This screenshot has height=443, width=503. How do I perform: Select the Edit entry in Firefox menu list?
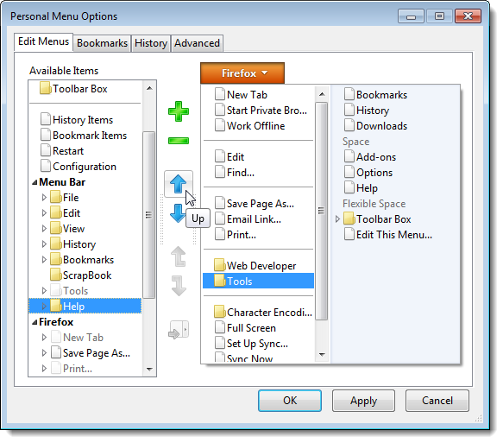click(229, 156)
